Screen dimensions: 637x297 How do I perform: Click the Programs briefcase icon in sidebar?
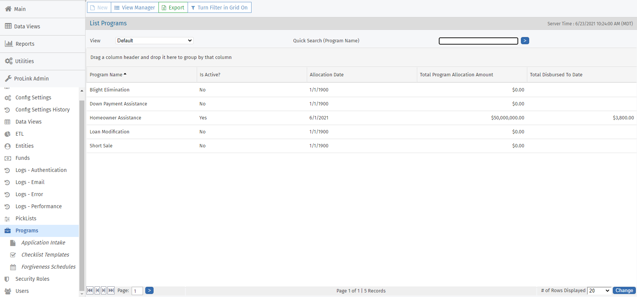[x=8, y=230]
